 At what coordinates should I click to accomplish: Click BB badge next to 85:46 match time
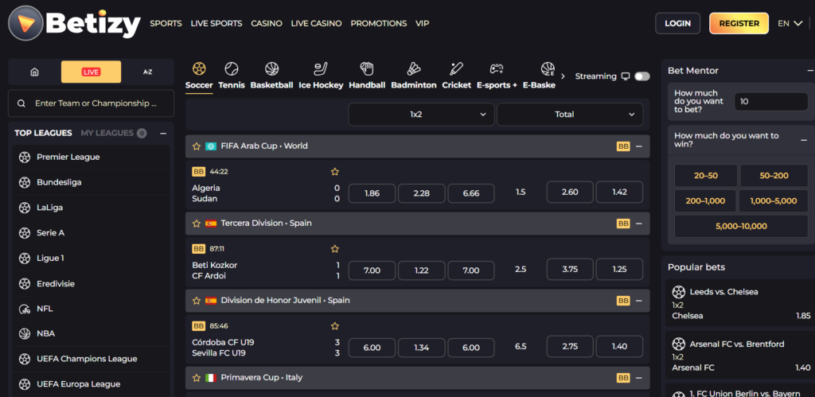[x=198, y=326]
